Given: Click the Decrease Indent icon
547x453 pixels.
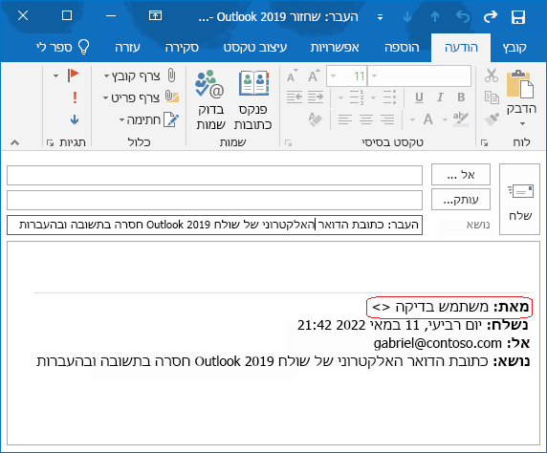Looking at the screenshot, I should [x=295, y=97].
